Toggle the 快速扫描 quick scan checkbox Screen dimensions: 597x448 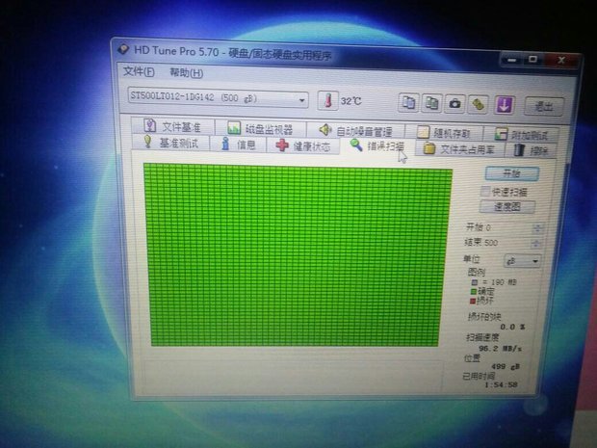[484, 191]
